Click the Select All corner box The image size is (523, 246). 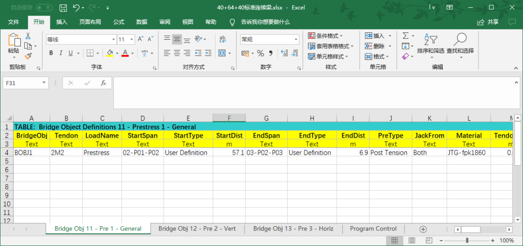pyautogui.click(x=7, y=118)
